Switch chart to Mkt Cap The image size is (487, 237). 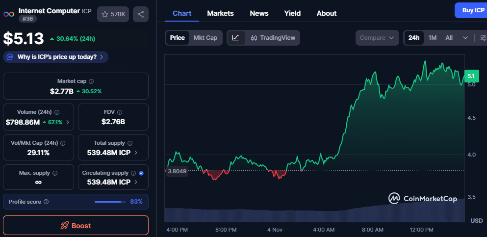tap(205, 38)
